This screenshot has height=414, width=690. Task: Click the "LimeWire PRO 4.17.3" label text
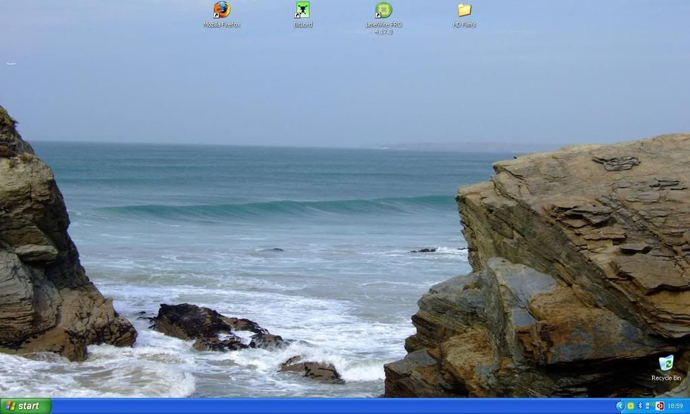click(x=383, y=28)
